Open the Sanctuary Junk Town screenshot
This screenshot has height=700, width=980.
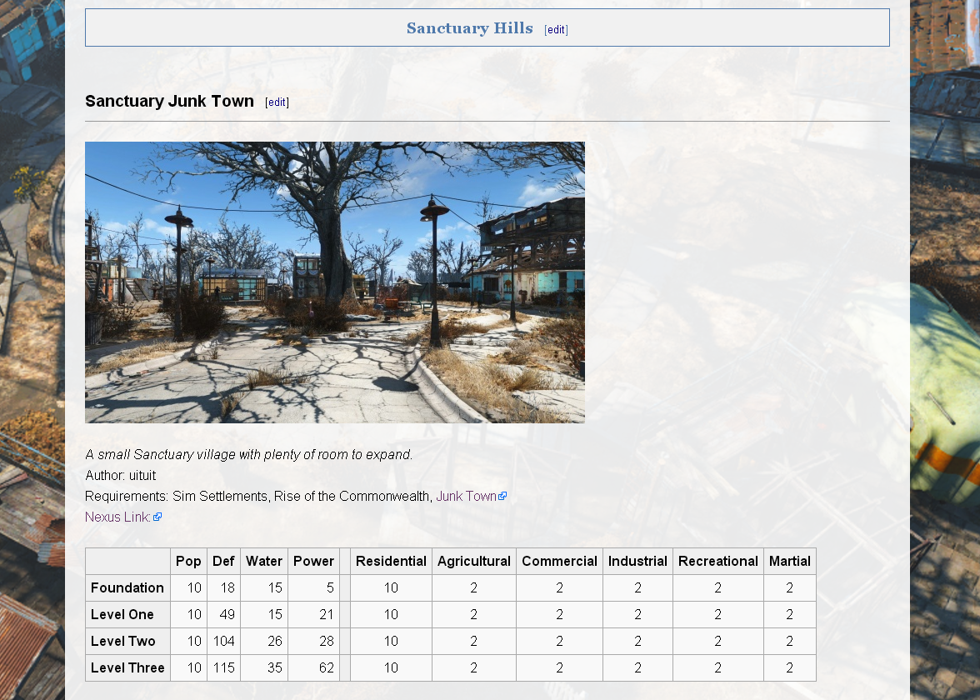coord(335,282)
